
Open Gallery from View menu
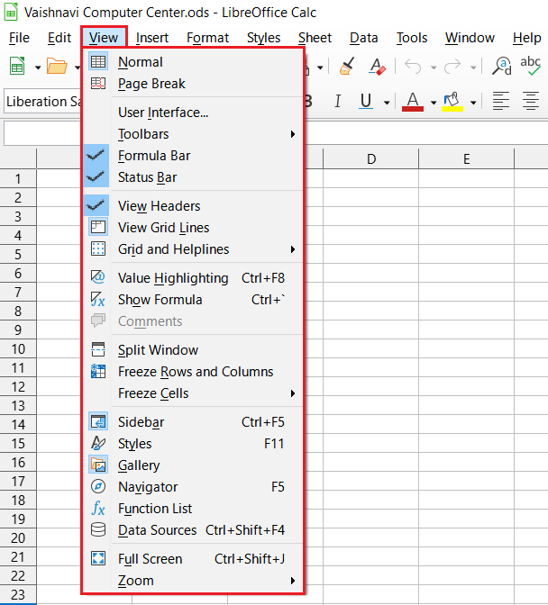coord(193,465)
